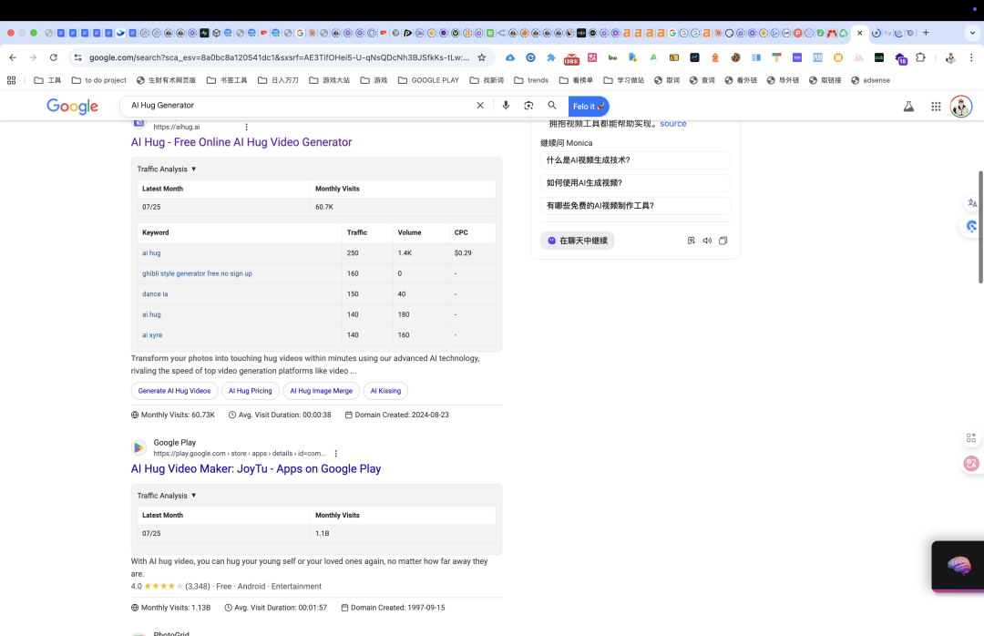Image resolution: width=984 pixels, height=636 pixels.
Task: Open the green 'bw' extension
Action: coord(612,57)
